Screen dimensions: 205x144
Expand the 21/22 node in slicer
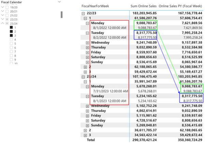[3, 15]
